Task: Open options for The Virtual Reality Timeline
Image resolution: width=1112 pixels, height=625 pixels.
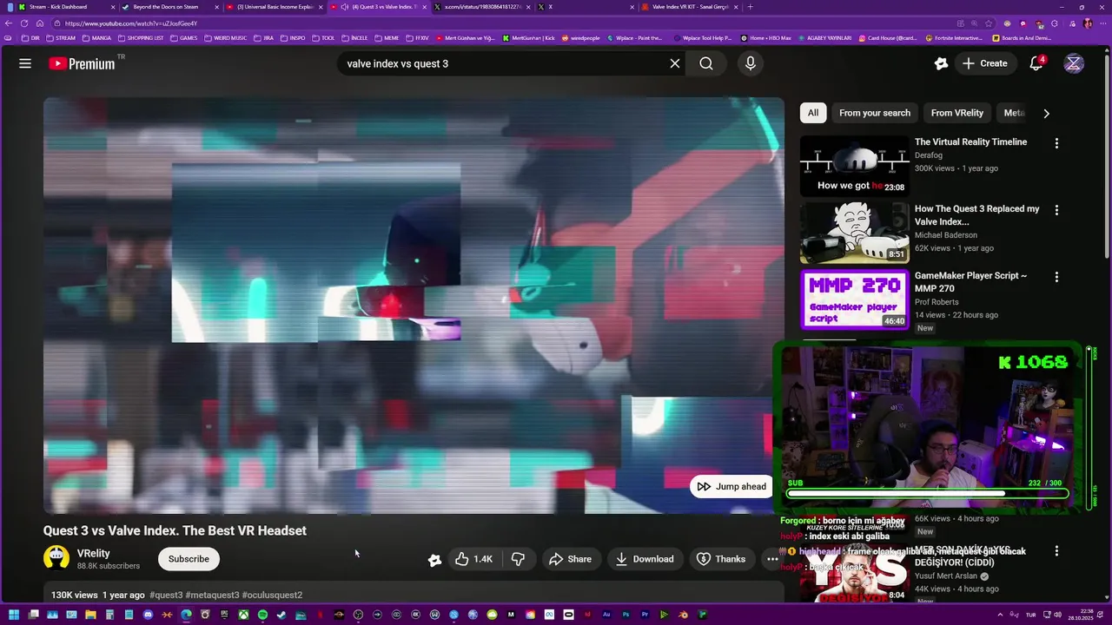Action: (1056, 143)
